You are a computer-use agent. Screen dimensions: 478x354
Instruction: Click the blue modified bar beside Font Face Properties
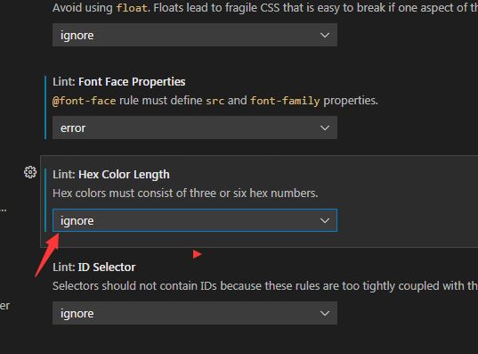click(x=45, y=108)
